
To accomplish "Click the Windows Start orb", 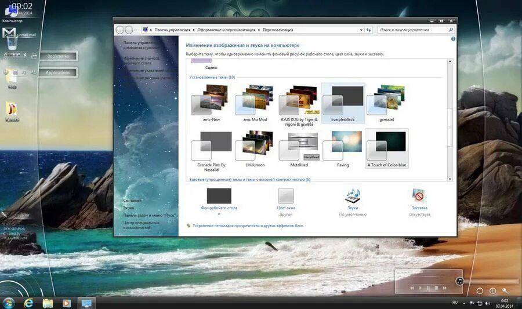I will coord(8,303).
